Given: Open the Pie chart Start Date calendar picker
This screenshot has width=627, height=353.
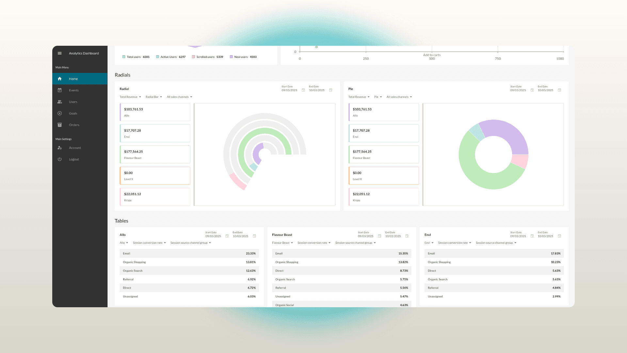Looking at the screenshot, I should [532, 90].
